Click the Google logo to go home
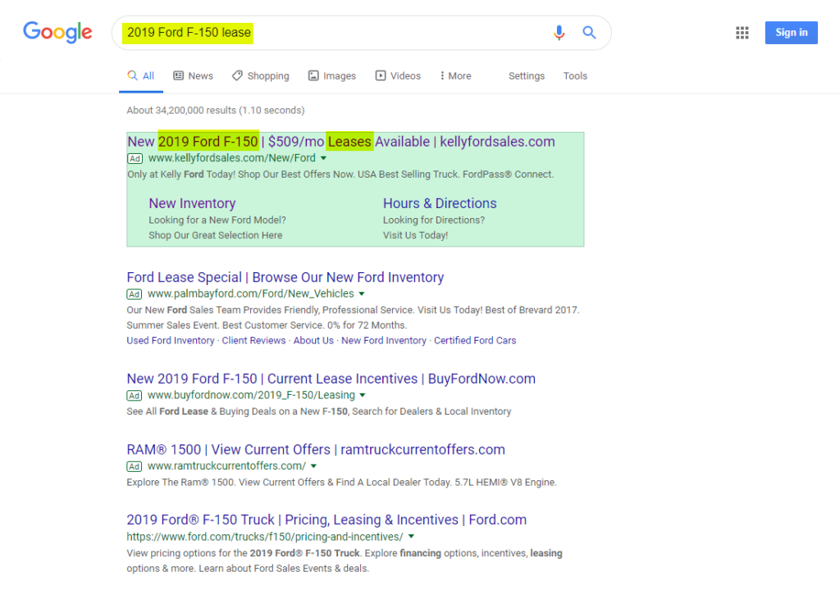This screenshot has height=590, width=840. 57,32
